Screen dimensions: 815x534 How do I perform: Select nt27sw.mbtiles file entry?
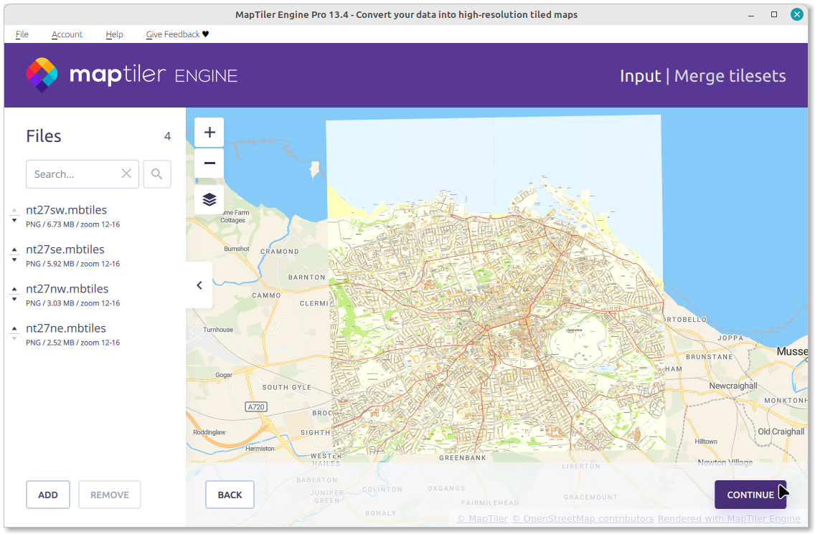[x=72, y=216]
